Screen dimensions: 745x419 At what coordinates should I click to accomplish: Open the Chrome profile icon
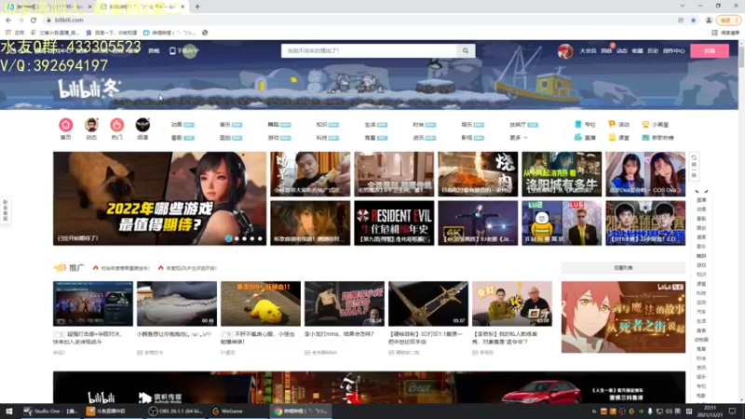709,20
